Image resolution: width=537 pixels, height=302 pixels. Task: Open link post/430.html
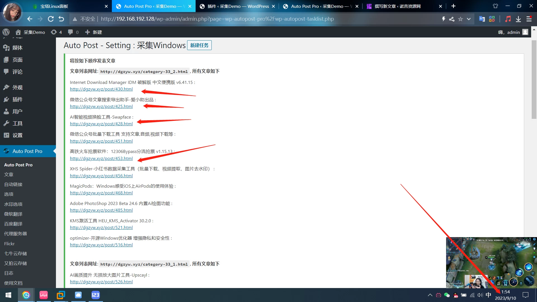[101, 89]
